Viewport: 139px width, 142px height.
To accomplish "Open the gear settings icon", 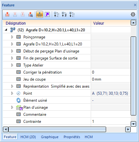I will (133, 14).
